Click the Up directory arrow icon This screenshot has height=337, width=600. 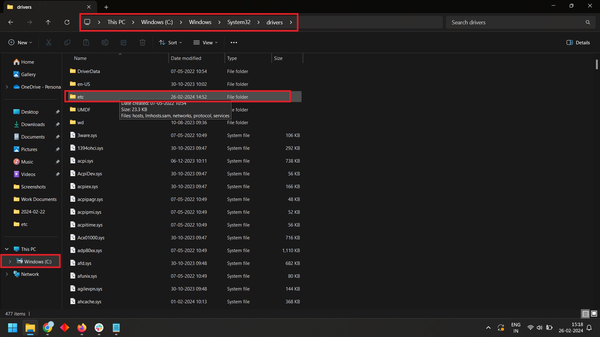(48, 22)
